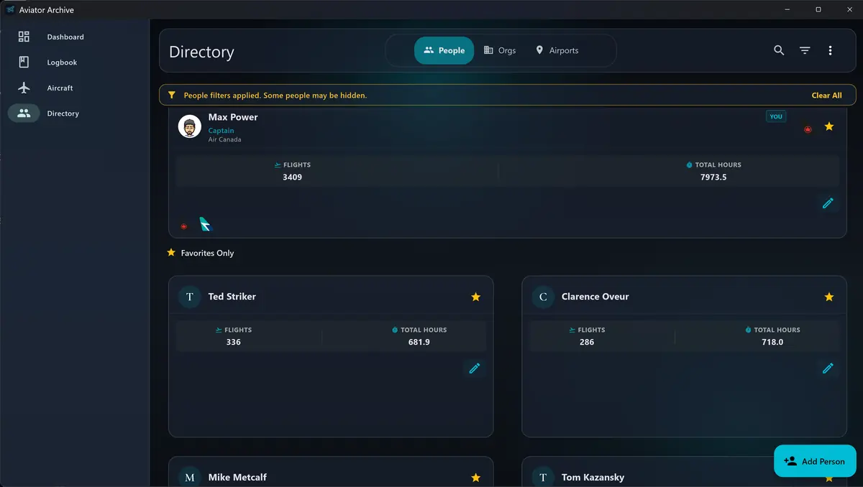
Task: Click the Air Canada logo beside the WestJet logo
Action: [x=184, y=226]
